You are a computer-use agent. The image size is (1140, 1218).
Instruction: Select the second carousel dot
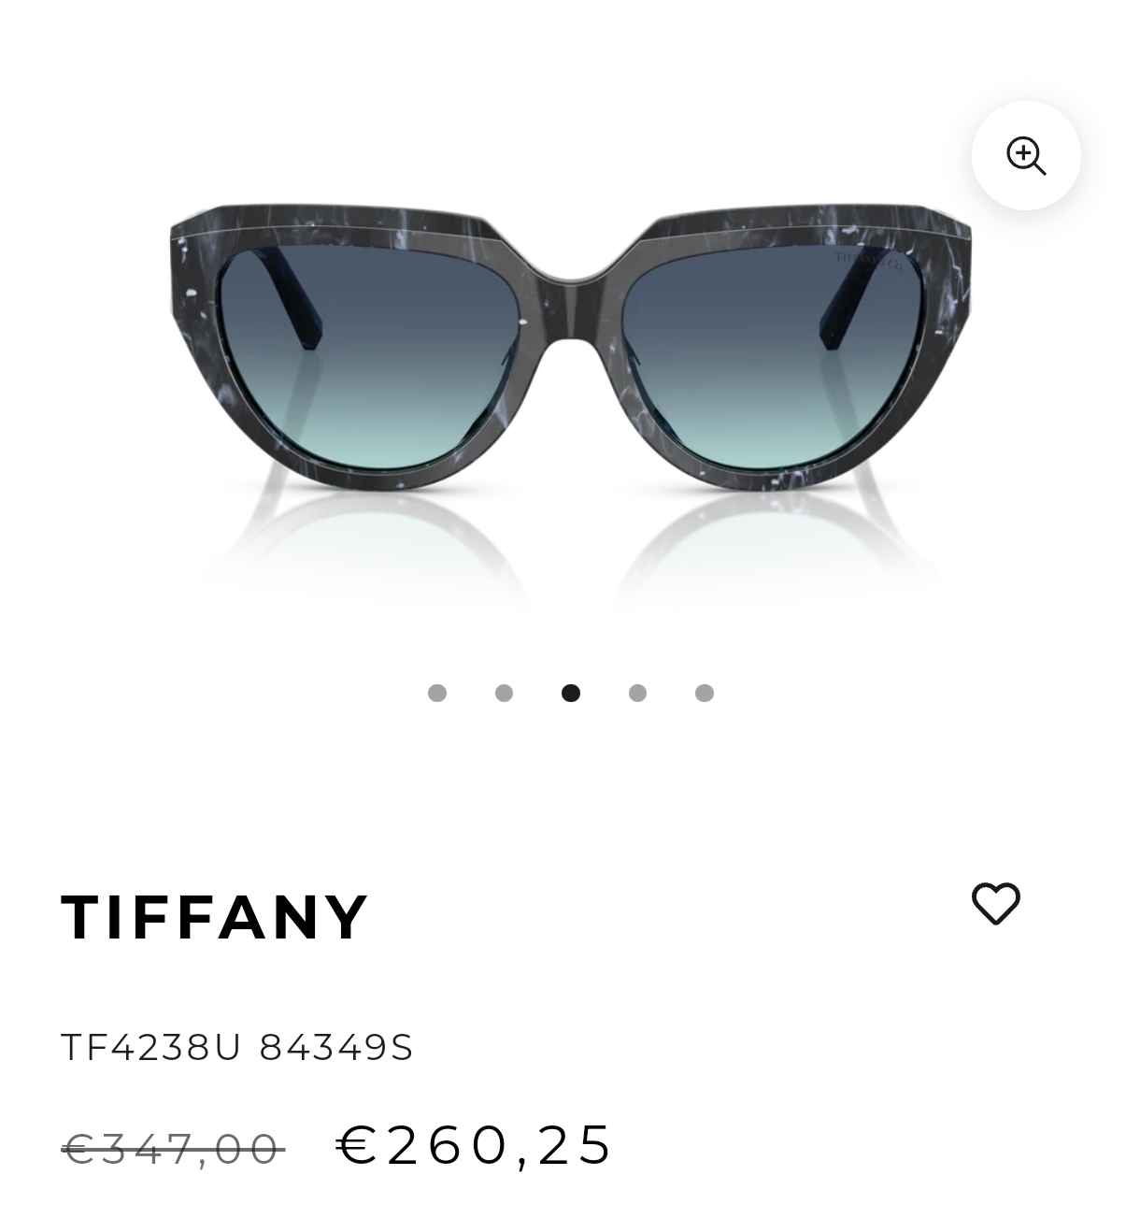[x=504, y=693]
